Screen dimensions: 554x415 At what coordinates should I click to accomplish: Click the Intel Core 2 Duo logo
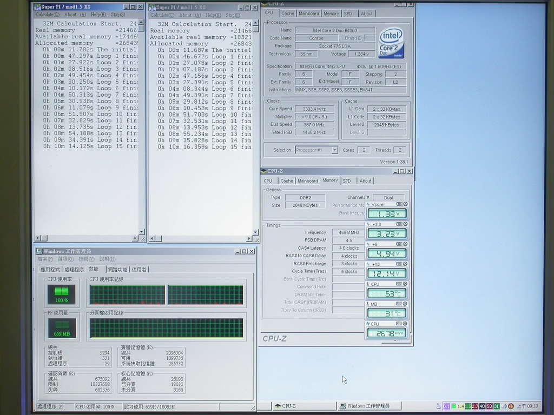(391, 43)
